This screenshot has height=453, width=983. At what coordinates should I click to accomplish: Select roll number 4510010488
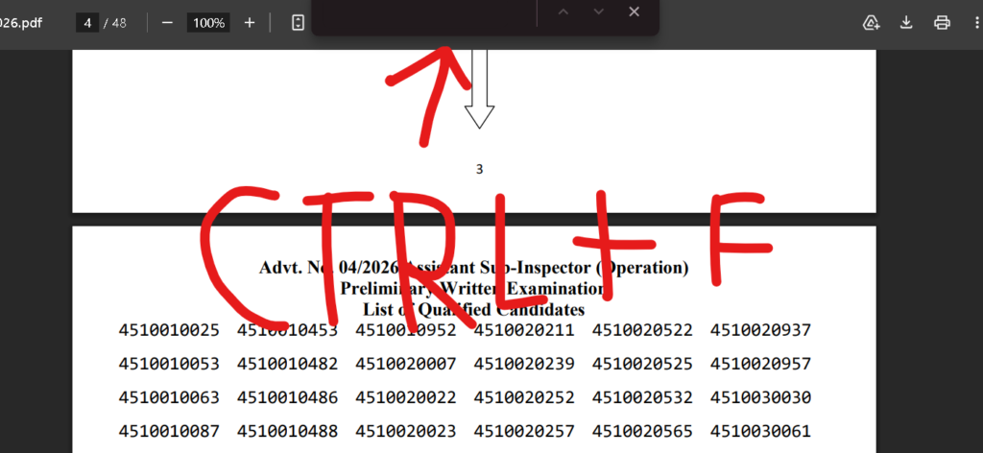[287, 432]
